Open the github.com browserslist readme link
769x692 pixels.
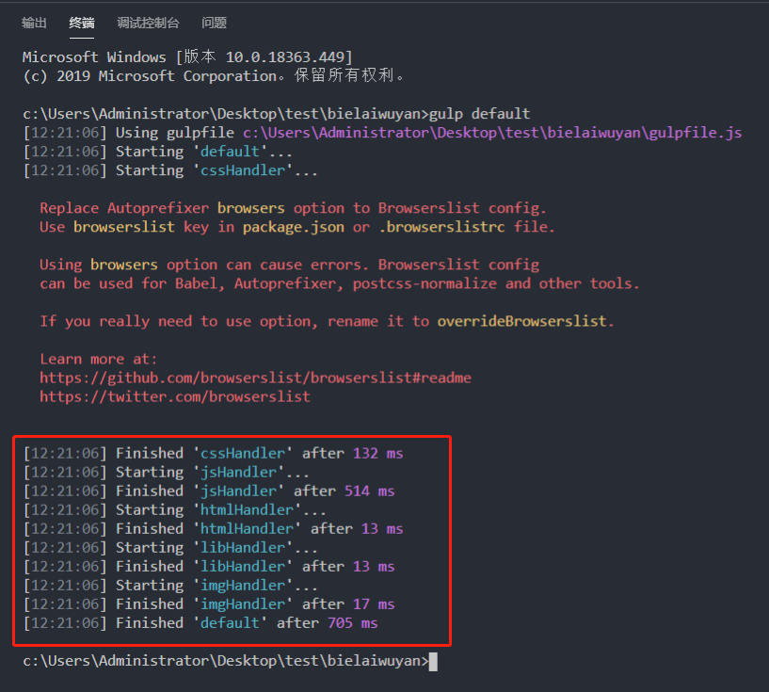pos(255,378)
